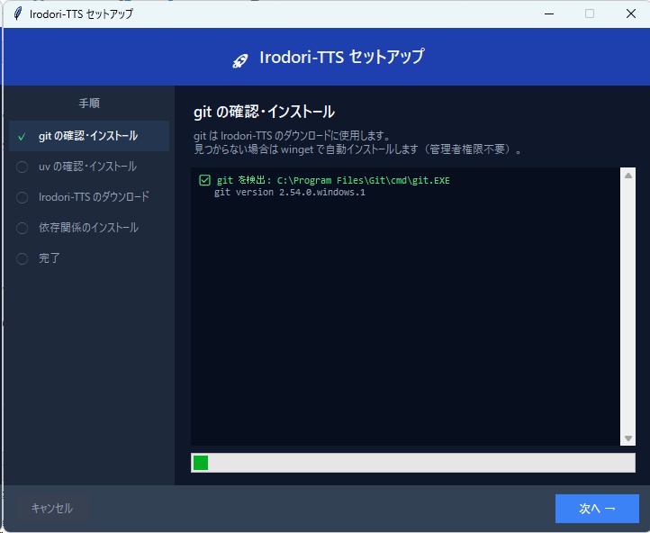Click the circle marker for uv step
Viewport: 650px width, 533px height.
pos(22,167)
